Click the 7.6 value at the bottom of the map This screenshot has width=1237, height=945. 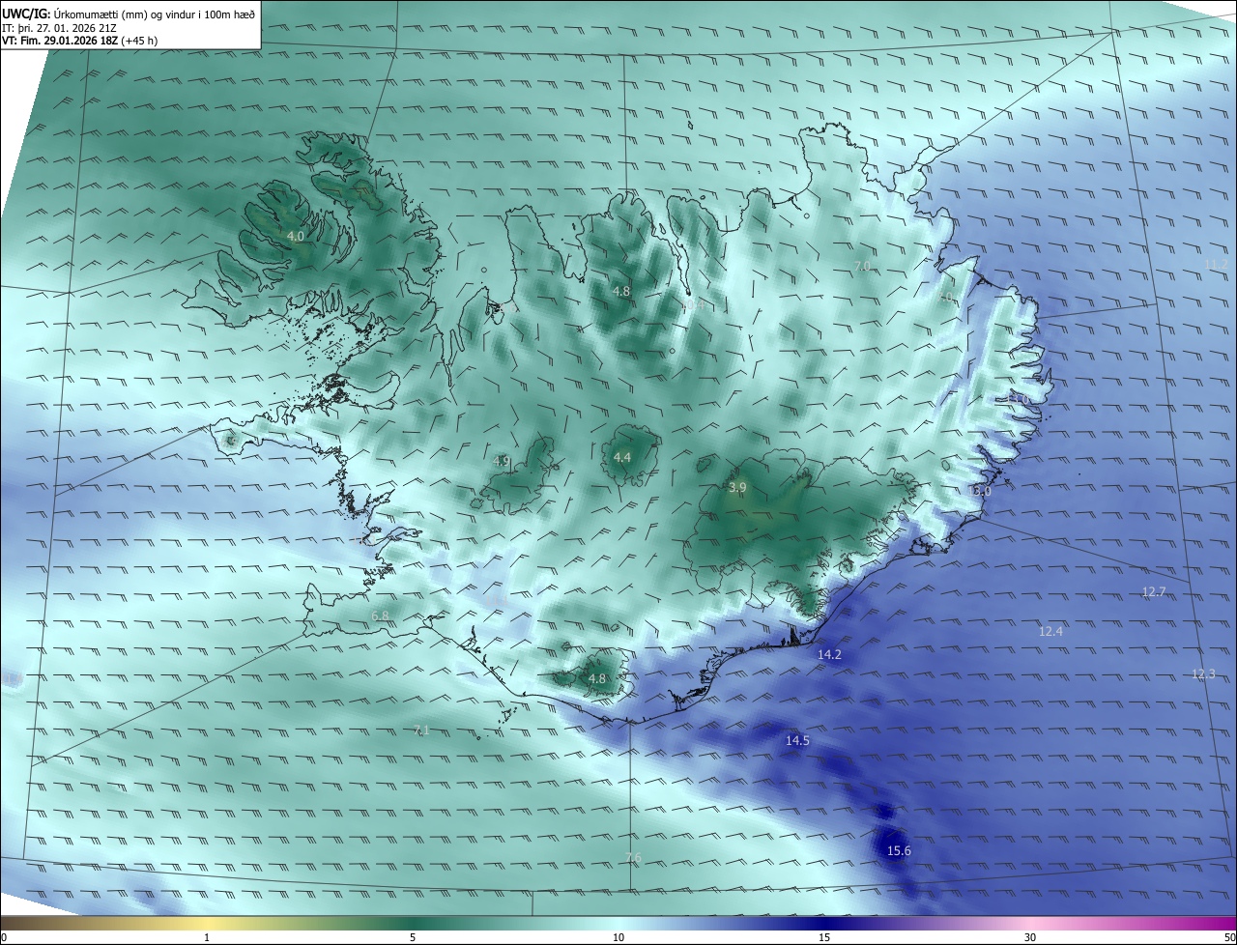(x=633, y=858)
